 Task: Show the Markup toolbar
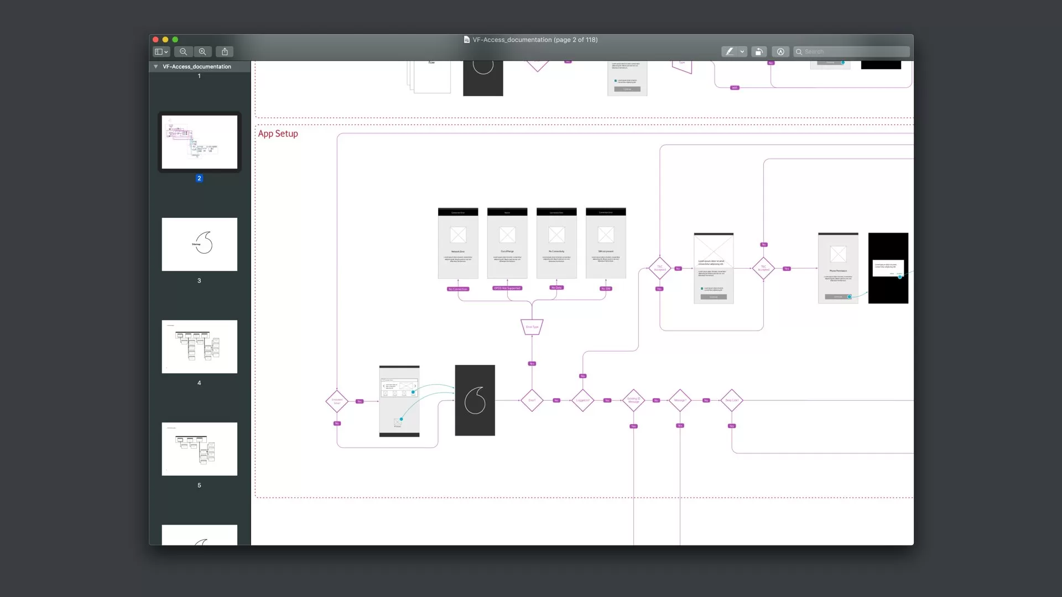point(780,51)
